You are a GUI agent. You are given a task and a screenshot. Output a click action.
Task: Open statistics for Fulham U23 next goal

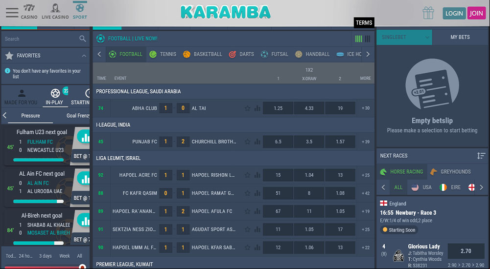tap(83, 137)
